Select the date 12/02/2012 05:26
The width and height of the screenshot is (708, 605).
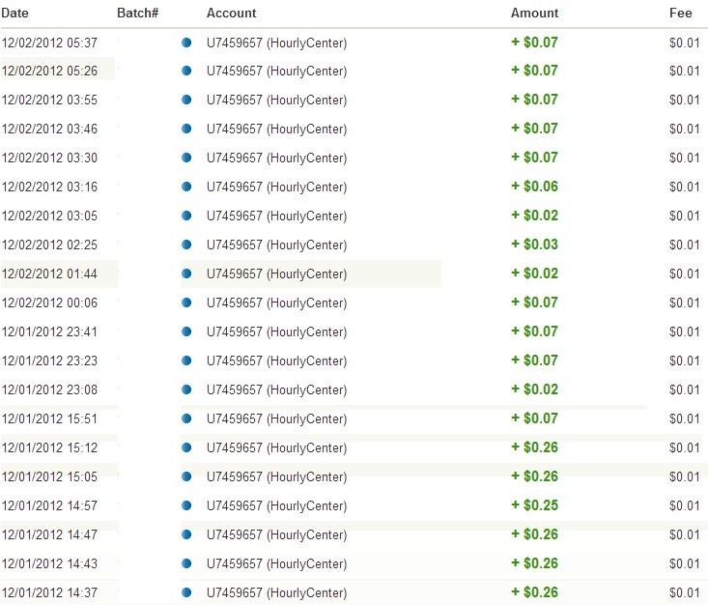(x=49, y=71)
